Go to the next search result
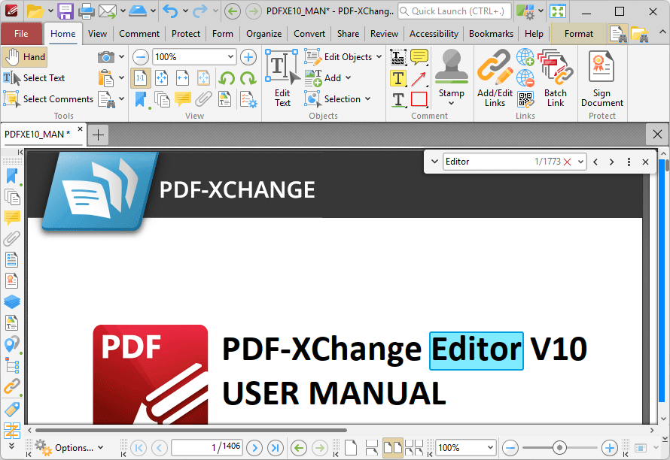The image size is (670, 460). coord(611,162)
